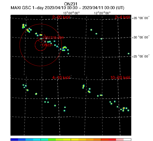153x141 pixels.
Task: Click the +35°00'00" declination label
Action: 140,18
